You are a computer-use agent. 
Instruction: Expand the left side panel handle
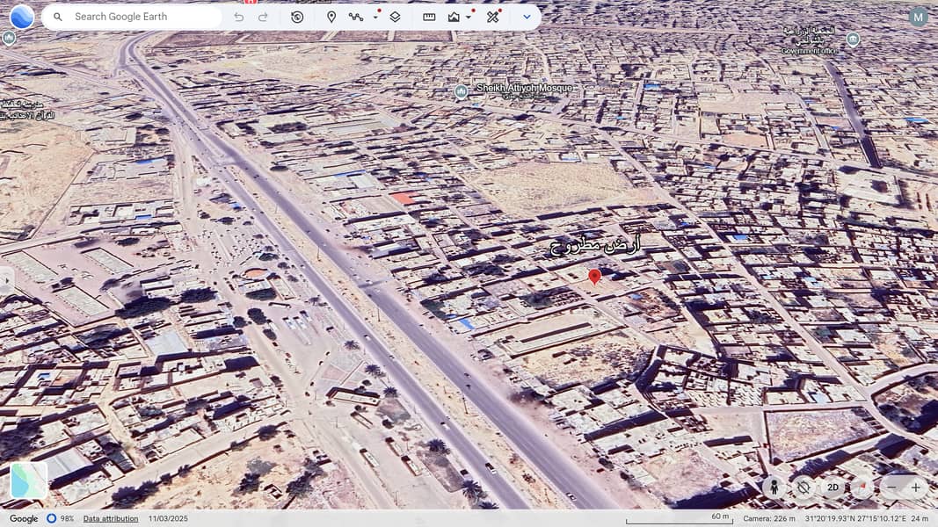(6, 279)
